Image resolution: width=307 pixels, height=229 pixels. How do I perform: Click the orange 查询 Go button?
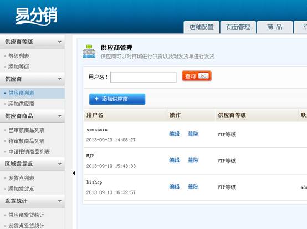tap(197, 76)
